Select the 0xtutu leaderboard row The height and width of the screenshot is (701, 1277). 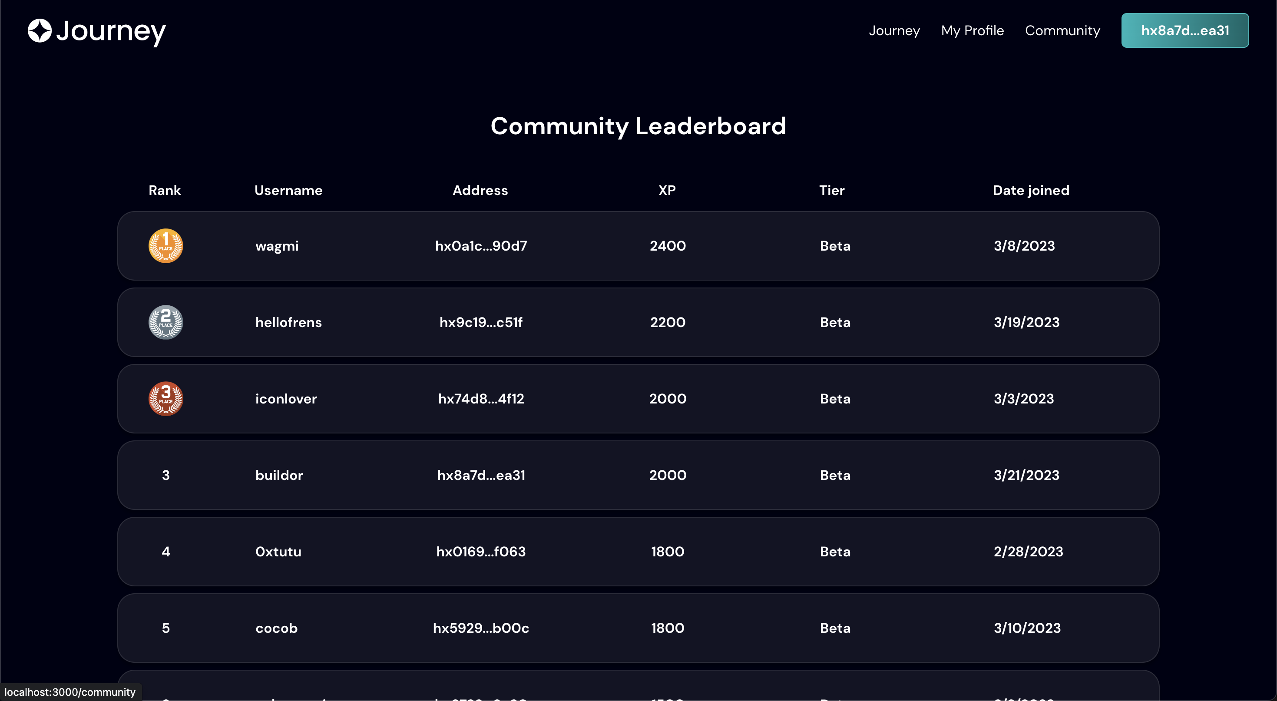638,551
